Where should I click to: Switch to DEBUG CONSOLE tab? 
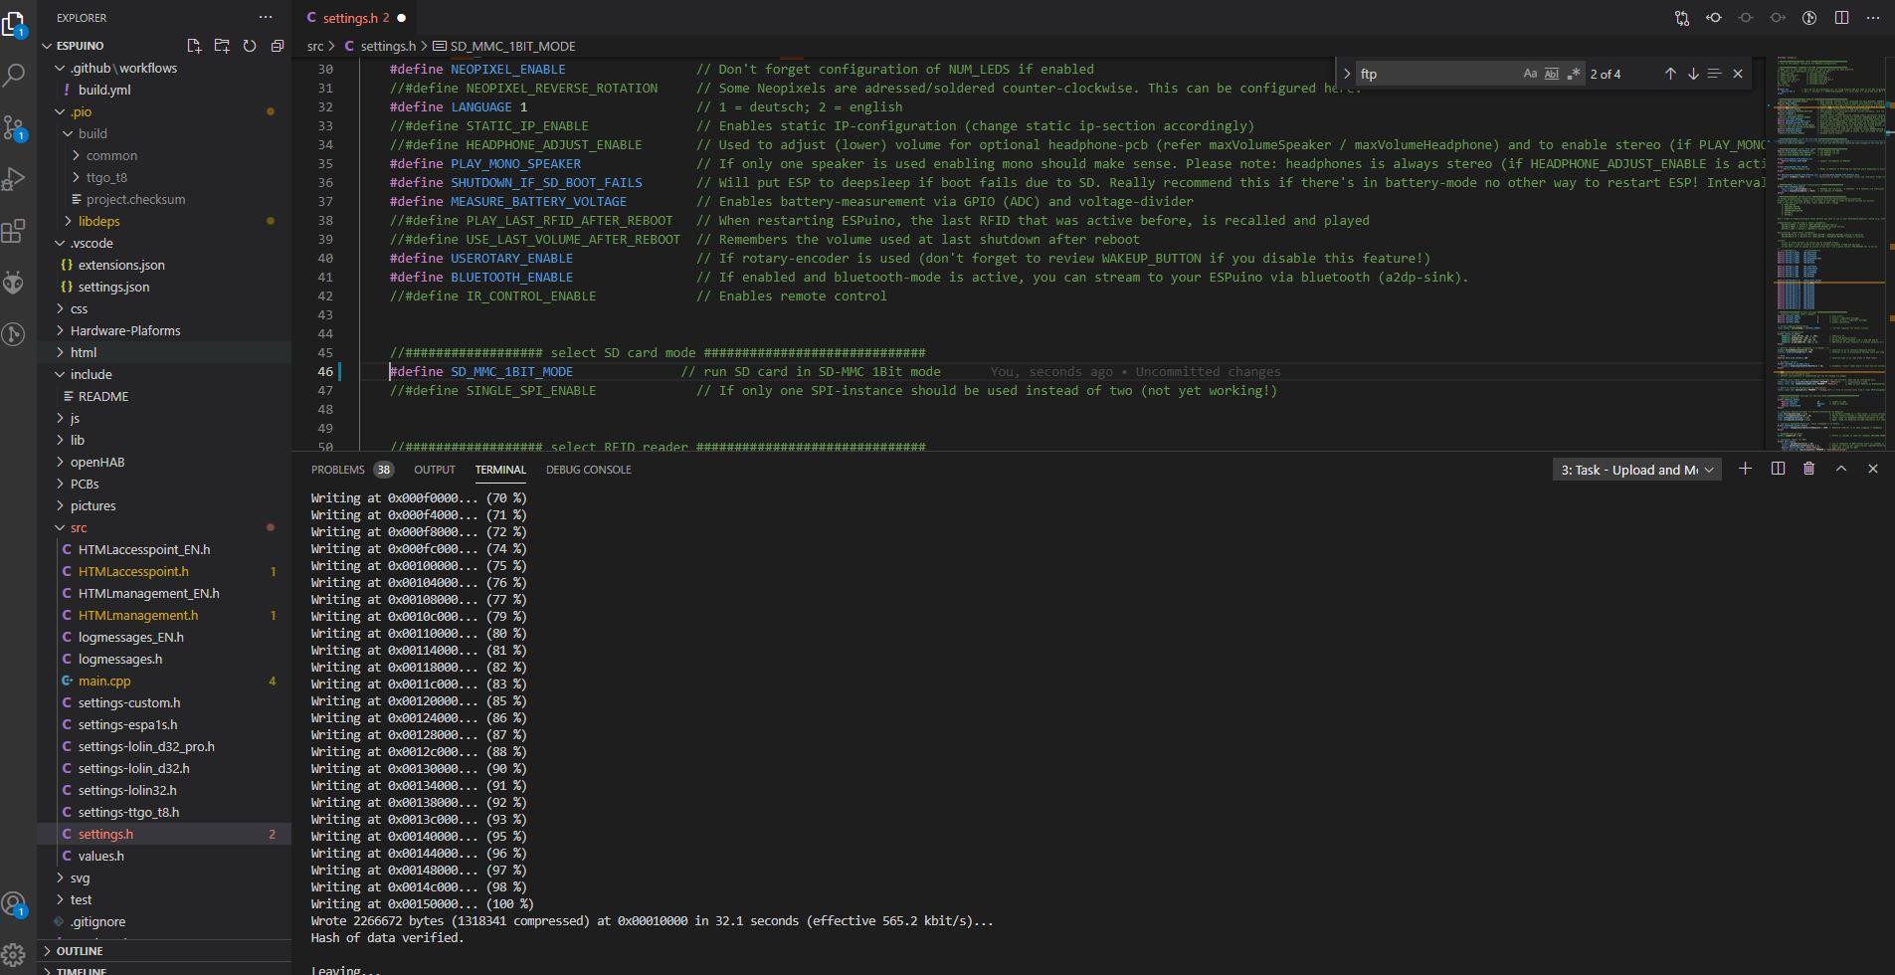(588, 470)
